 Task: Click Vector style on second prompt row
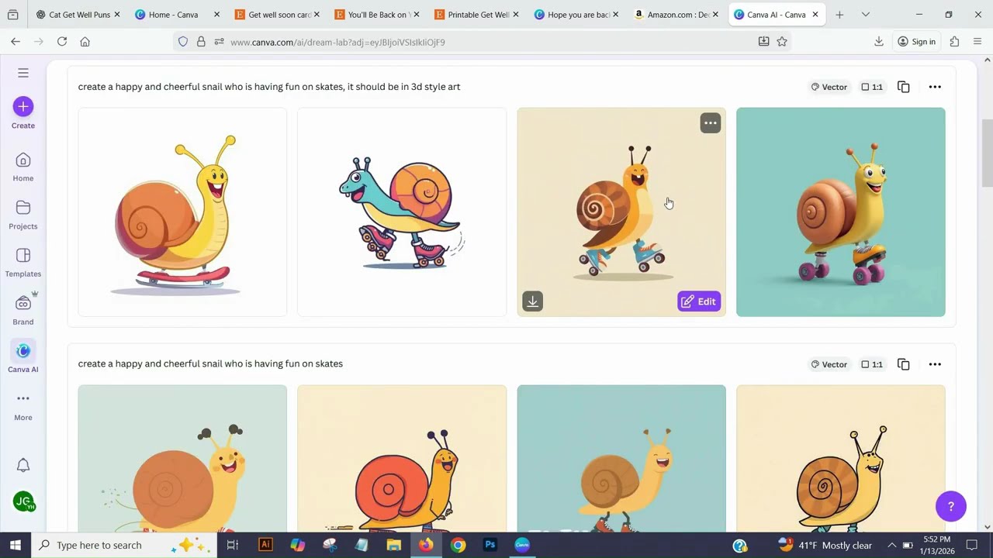click(x=829, y=364)
